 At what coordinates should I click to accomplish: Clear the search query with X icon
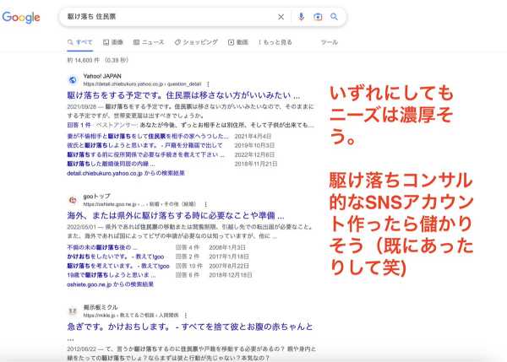tap(281, 17)
